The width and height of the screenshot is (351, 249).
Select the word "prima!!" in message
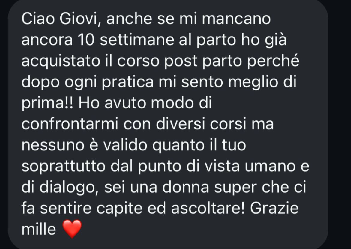point(47,103)
